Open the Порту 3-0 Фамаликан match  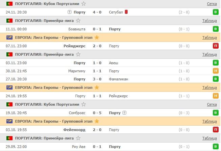pyautogui.click(x=97, y=79)
